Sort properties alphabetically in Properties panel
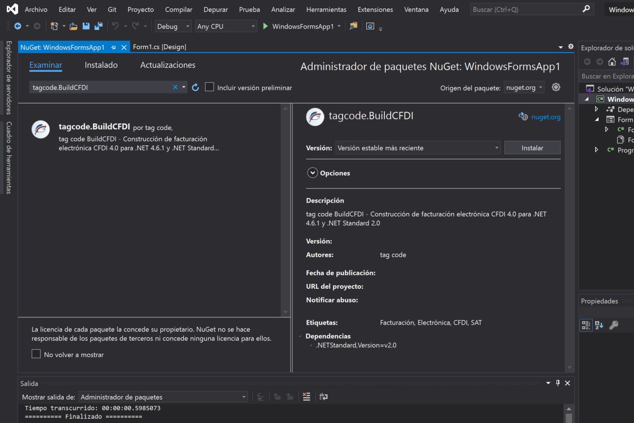Image resolution: width=634 pixels, height=423 pixels. tap(599, 325)
